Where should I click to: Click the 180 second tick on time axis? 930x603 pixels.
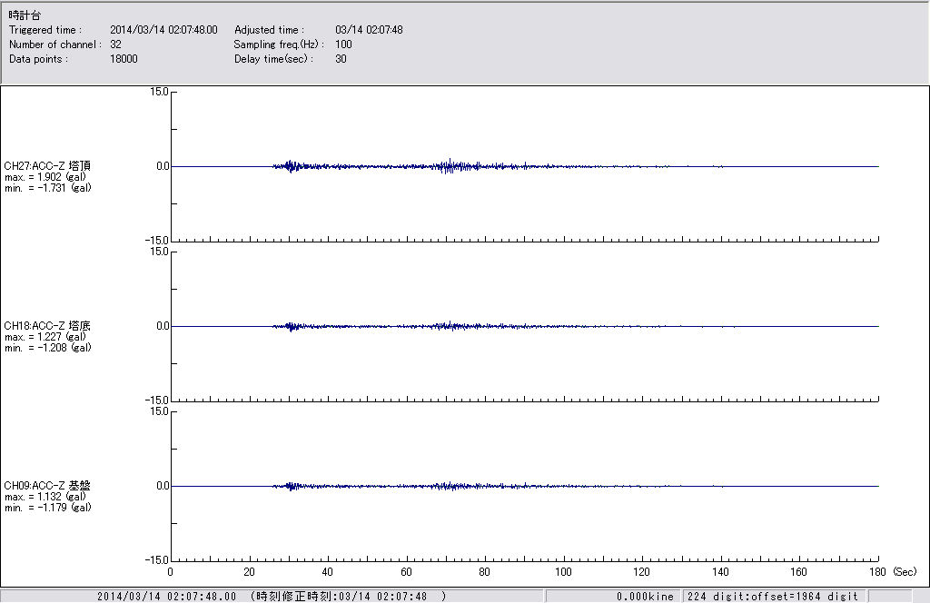[x=877, y=573]
